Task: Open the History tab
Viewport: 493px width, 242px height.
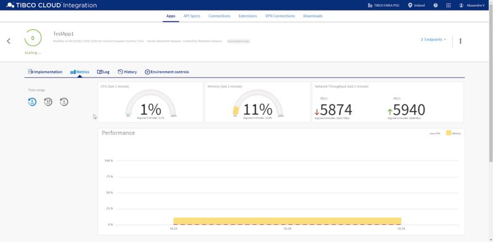Action: 128,72
